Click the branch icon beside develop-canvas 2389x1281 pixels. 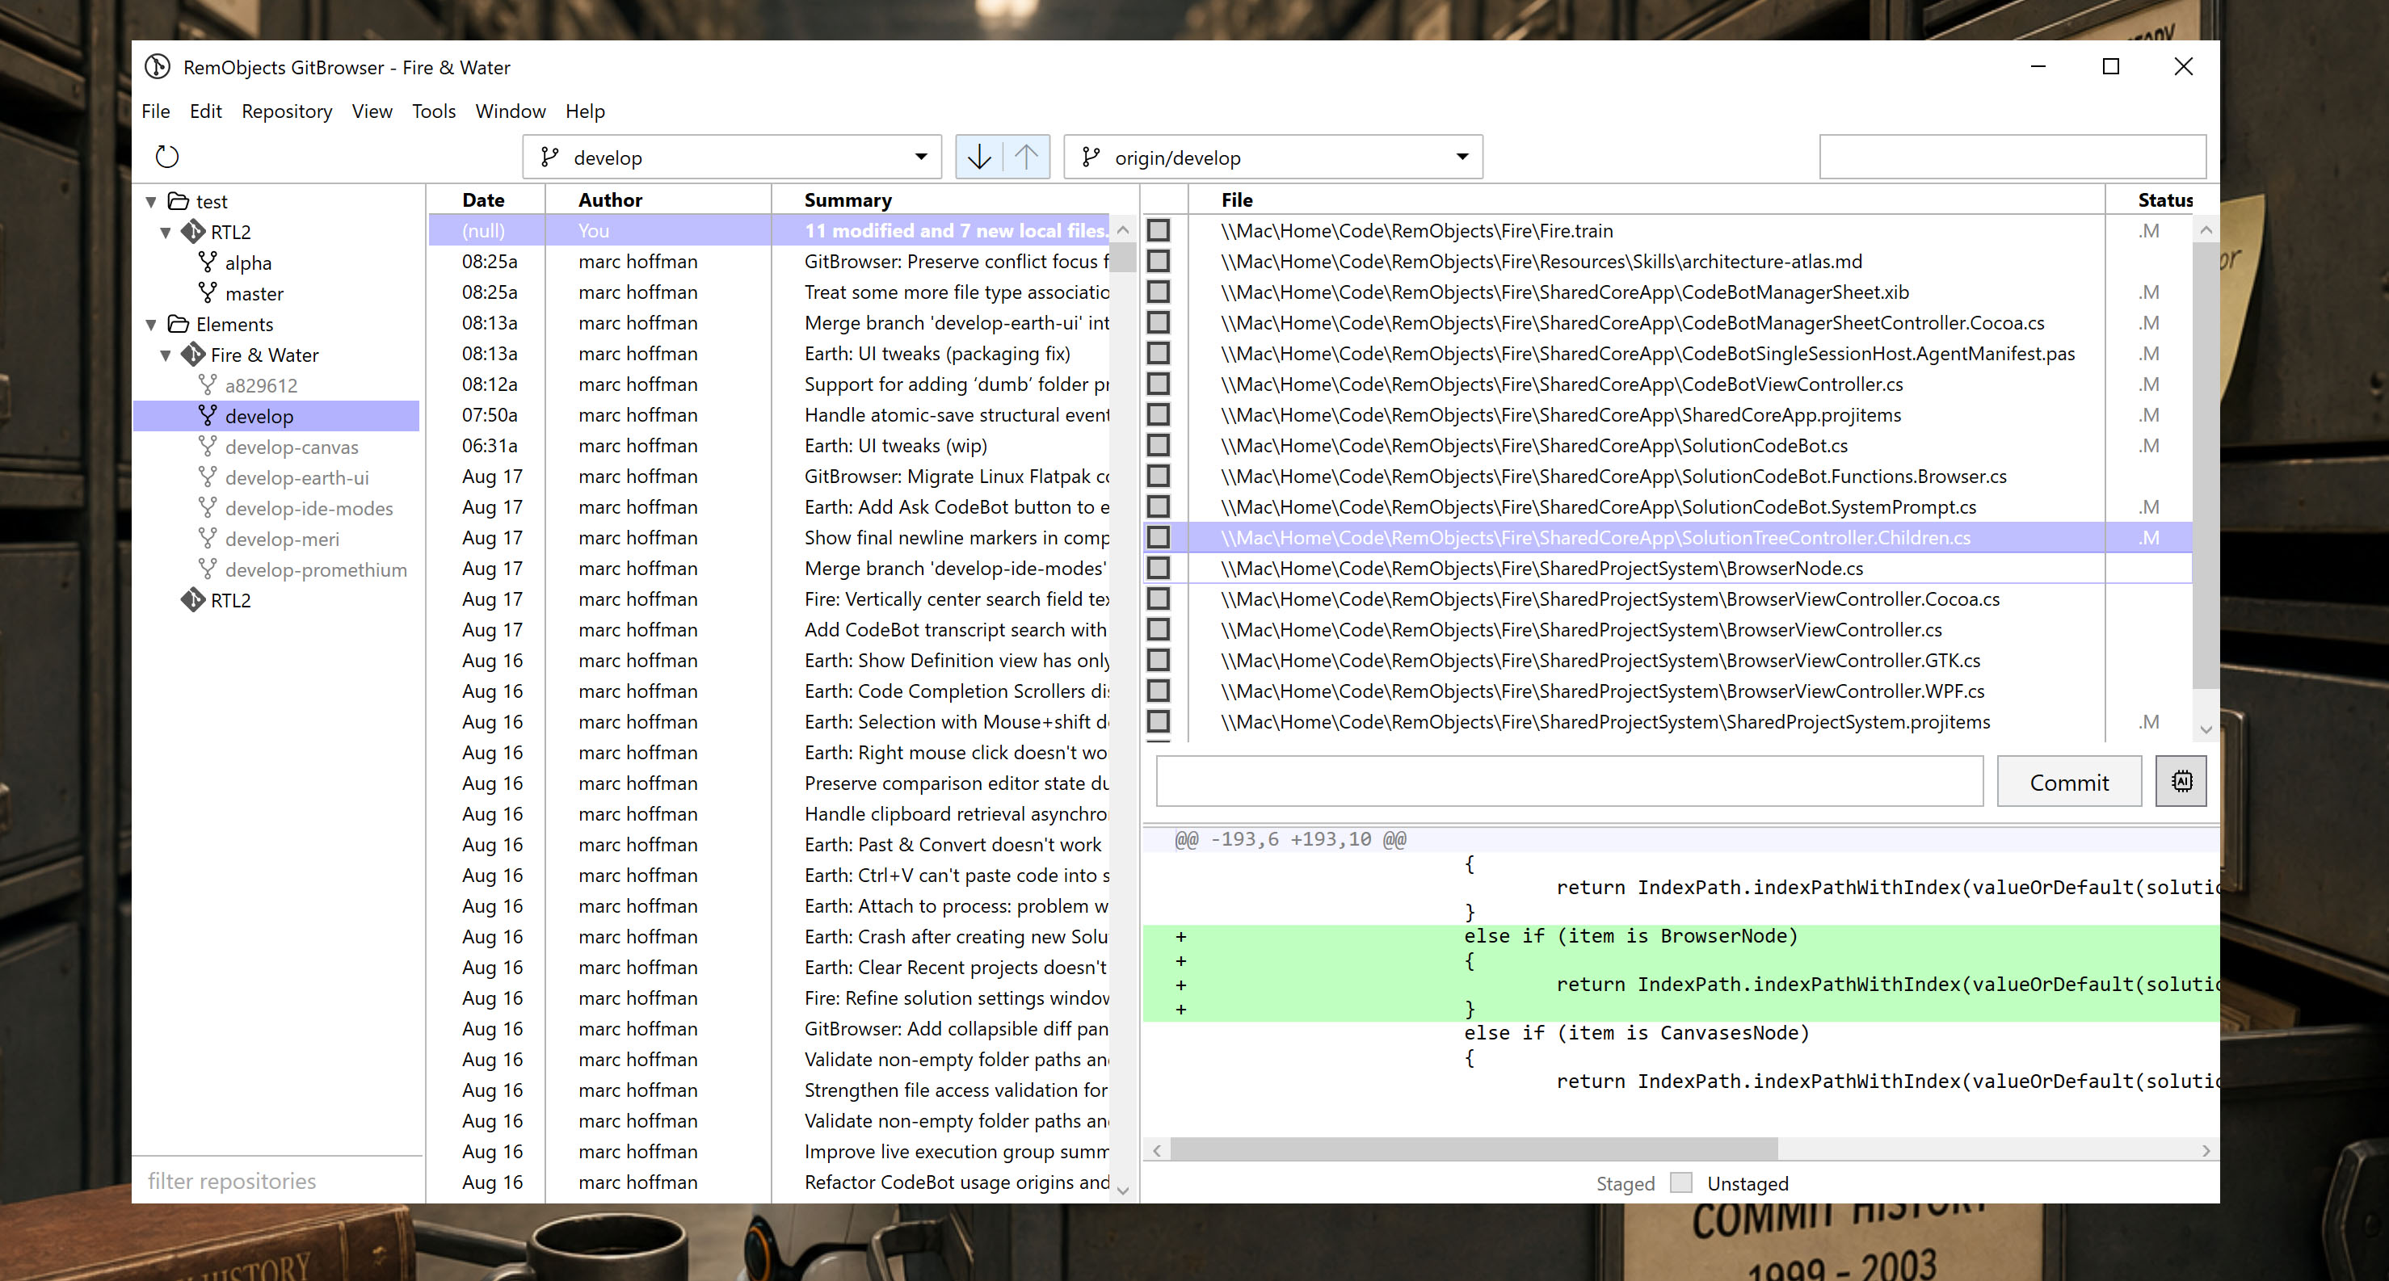coord(208,447)
